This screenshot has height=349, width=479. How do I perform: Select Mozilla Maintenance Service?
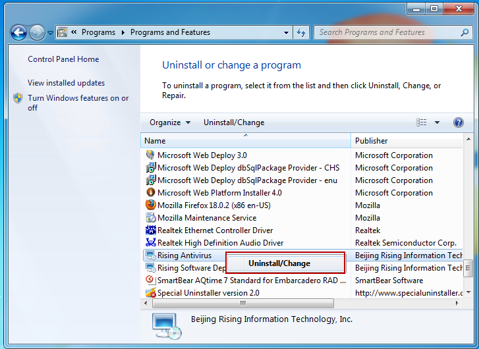[x=207, y=218]
